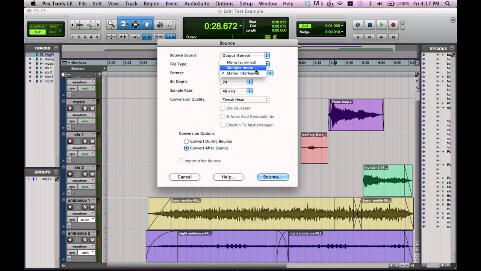Open the Bounce Source dropdown
481x271 pixels.
pyautogui.click(x=245, y=55)
